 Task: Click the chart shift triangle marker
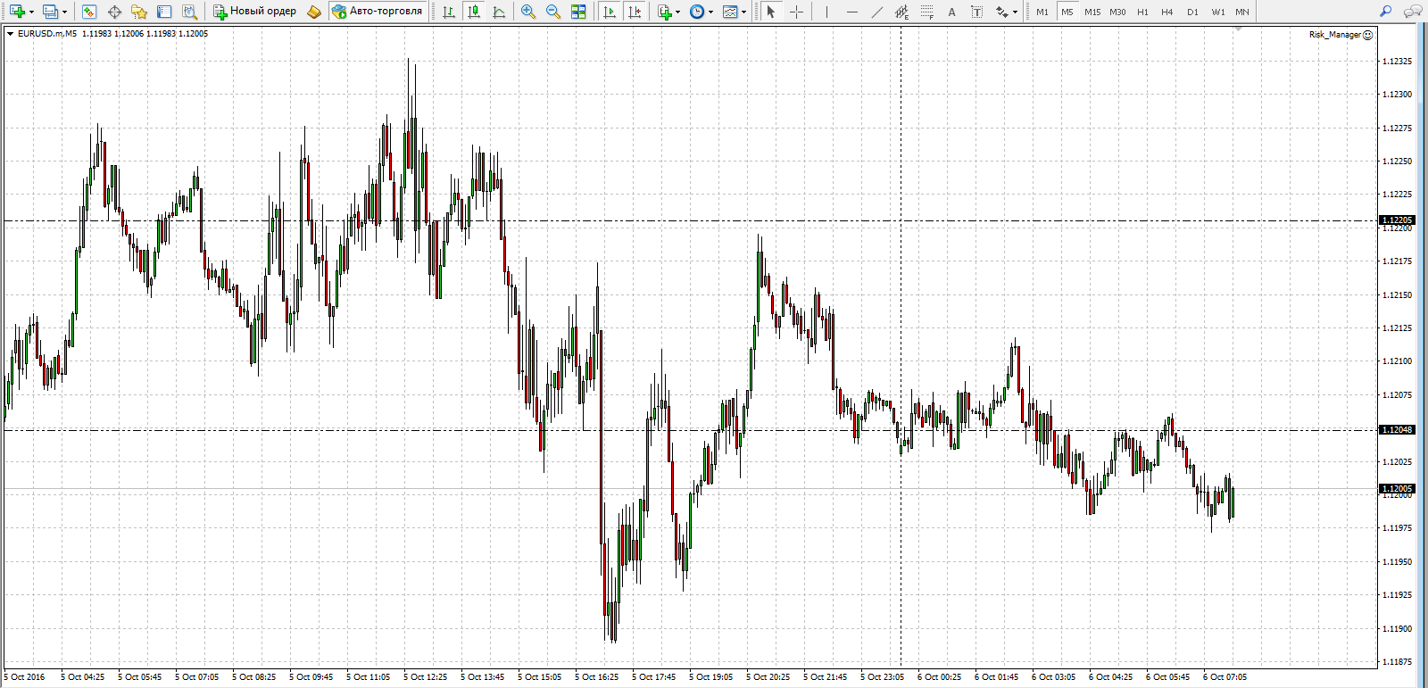tap(1238, 29)
